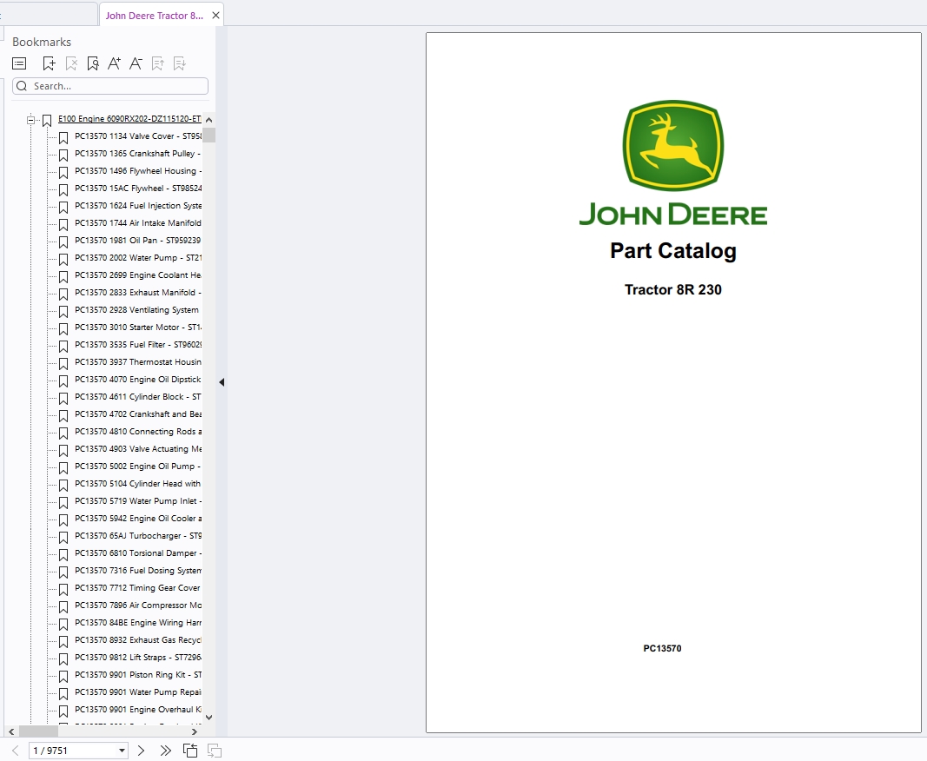Viewport: 927px width, 761px height.
Task: Open 4903 Valve Actuating Mechanism bookmark
Action: pyautogui.click(x=138, y=449)
